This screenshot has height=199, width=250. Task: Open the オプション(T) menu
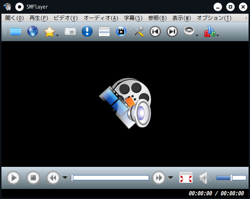click(214, 18)
